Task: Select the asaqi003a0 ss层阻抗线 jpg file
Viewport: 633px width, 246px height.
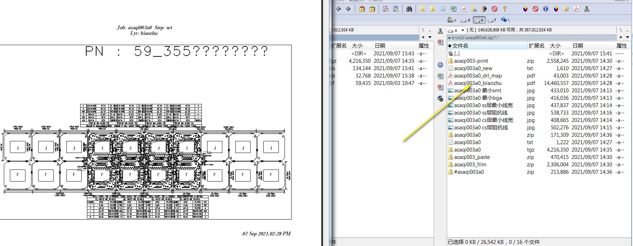Action: (x=539, y=113)
